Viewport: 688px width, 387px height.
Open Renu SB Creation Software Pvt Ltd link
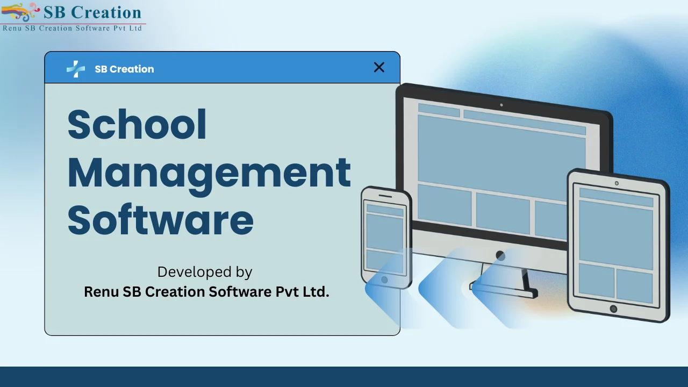[x=206, y=292]
